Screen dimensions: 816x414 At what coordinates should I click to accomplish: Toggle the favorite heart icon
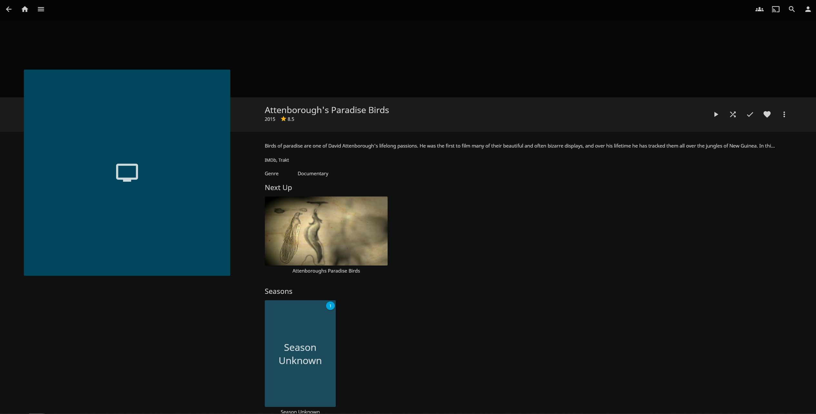pos(767,114)
